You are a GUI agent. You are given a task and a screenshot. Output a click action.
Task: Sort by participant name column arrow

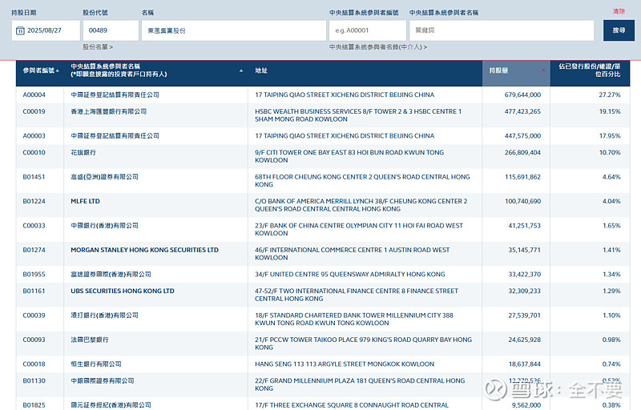pyautogui.click(x=241, y=70)
